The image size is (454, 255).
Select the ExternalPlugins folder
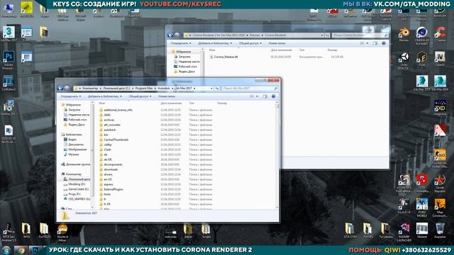coord(113,189)
